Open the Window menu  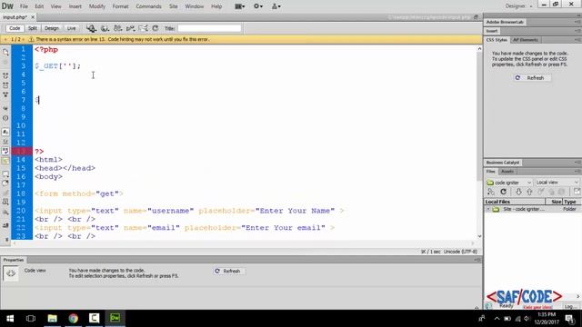tap(194, 6)
